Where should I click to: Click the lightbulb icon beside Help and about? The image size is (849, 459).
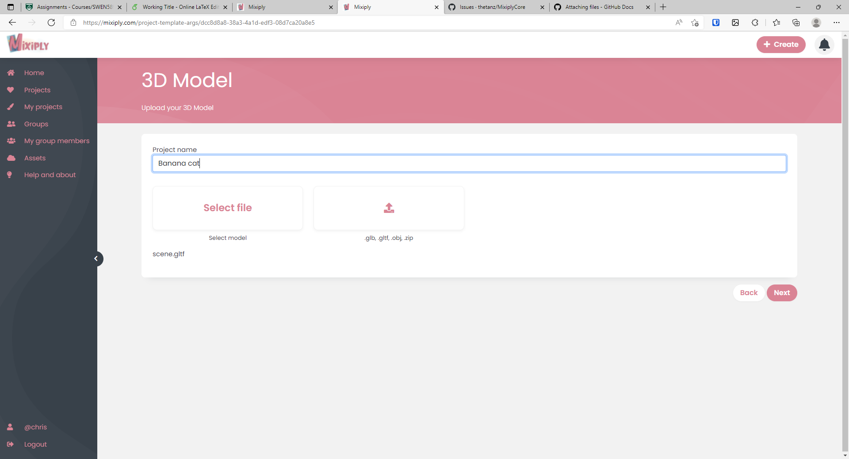9,175
